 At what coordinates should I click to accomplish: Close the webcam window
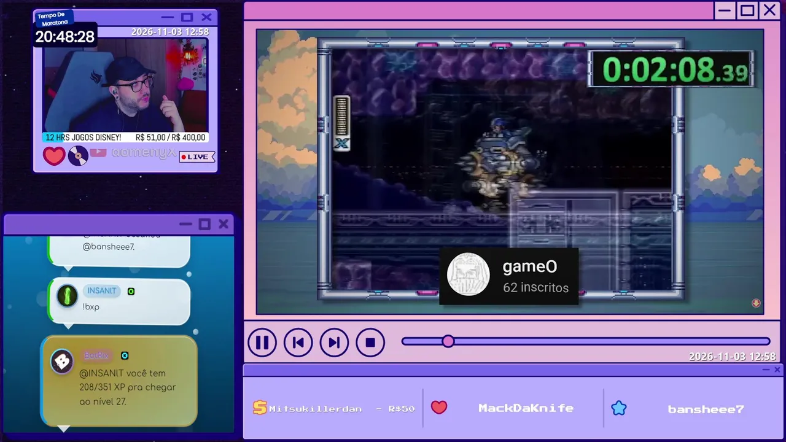[206, 17]
